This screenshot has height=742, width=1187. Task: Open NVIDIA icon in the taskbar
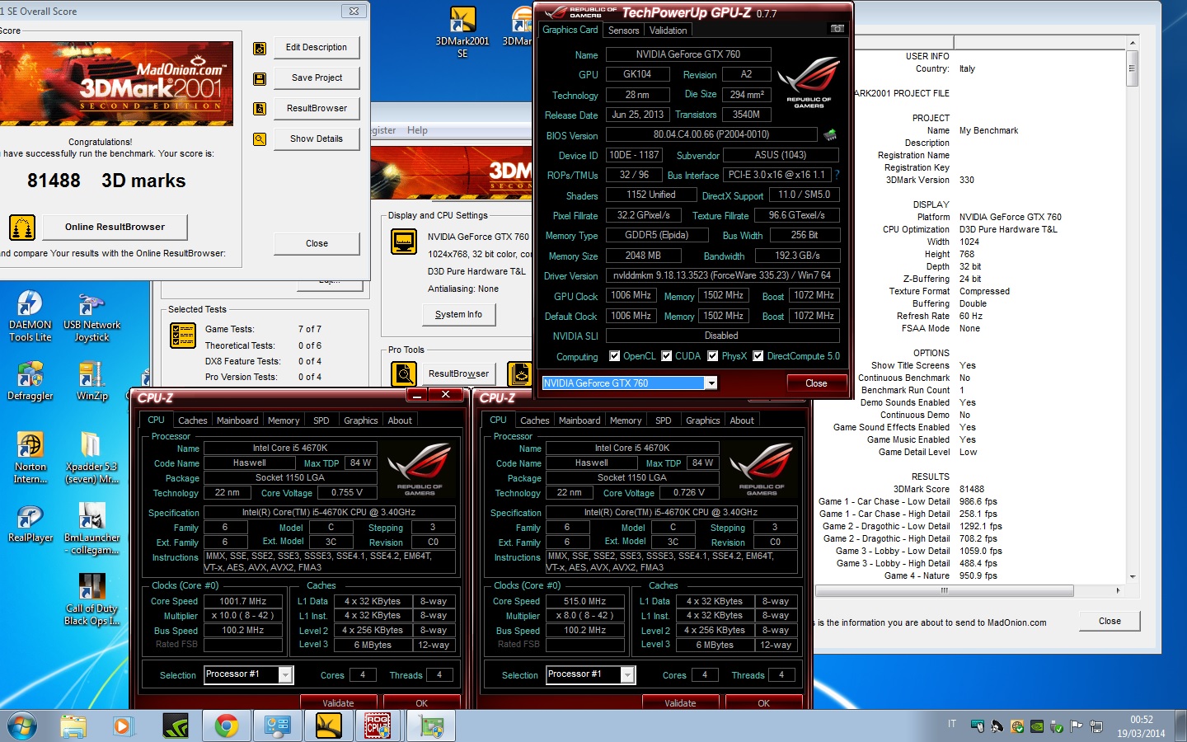tap(175, 726)
